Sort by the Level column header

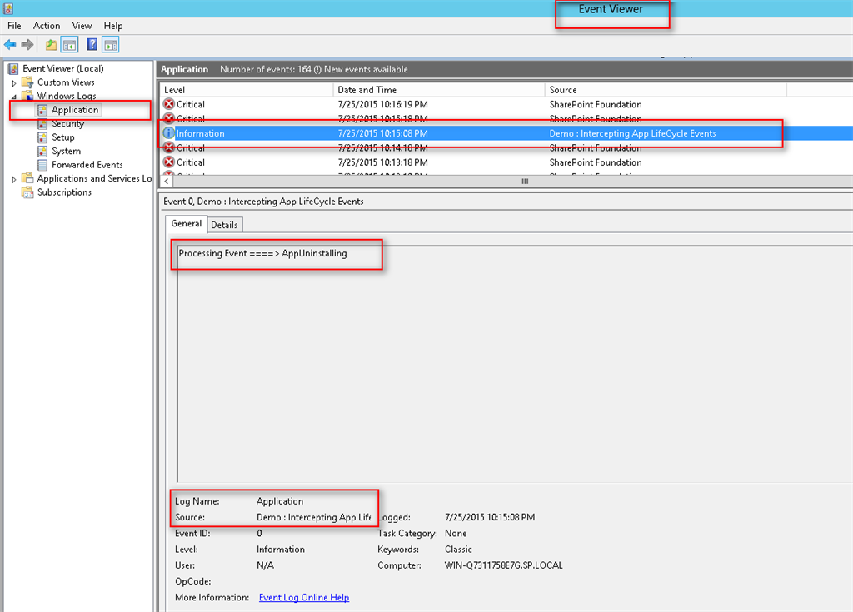coord(247,90)
